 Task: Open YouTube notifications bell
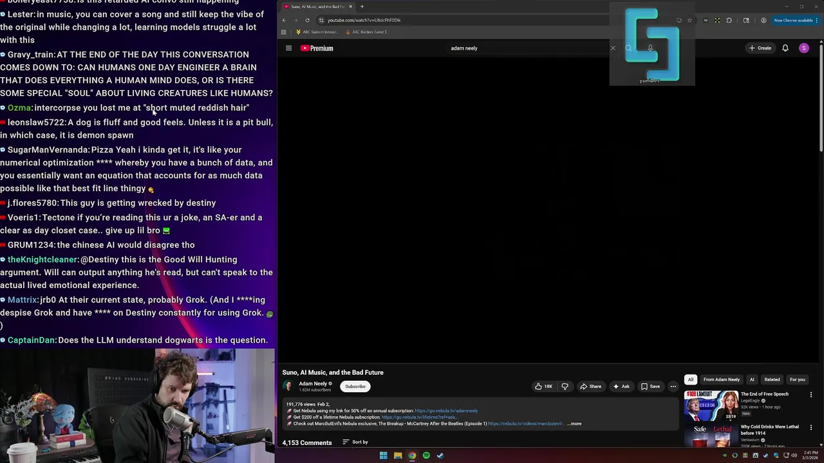[785, 48]
